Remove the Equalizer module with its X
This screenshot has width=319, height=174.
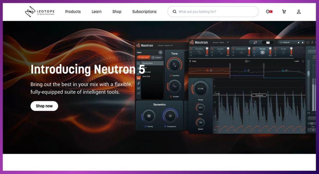tap(191, 55)
